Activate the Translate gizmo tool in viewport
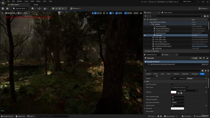210x118 pixels. click(x=95, y=13)
